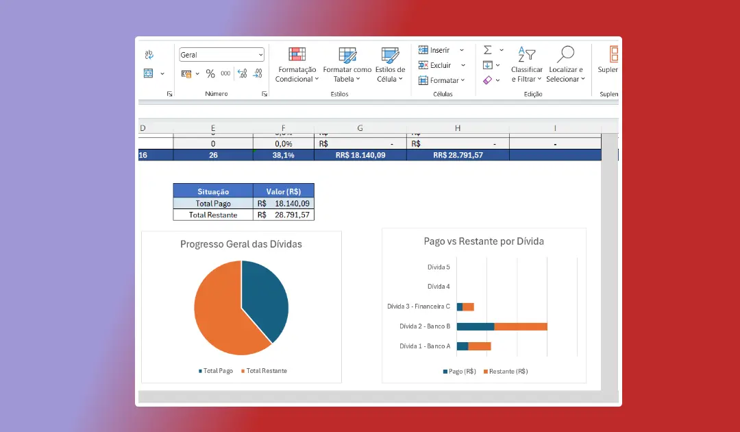Image resolution: width=740 pixels, height=432 pixels.
Task: Select the AutoSum Σ icon
Action: [487, 50]
